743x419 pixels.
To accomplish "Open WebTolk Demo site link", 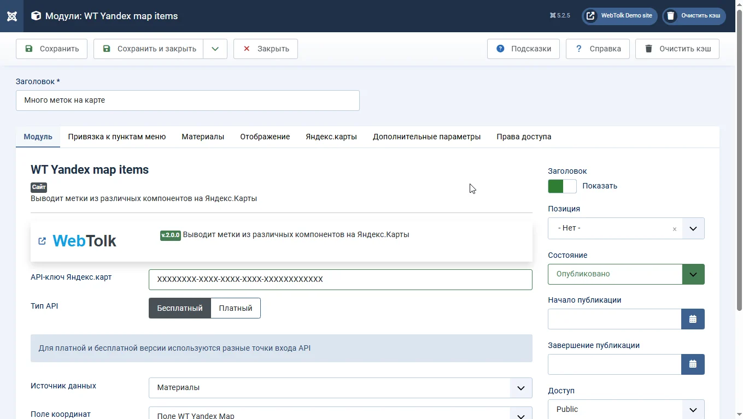I will click(x=621, y=16).
